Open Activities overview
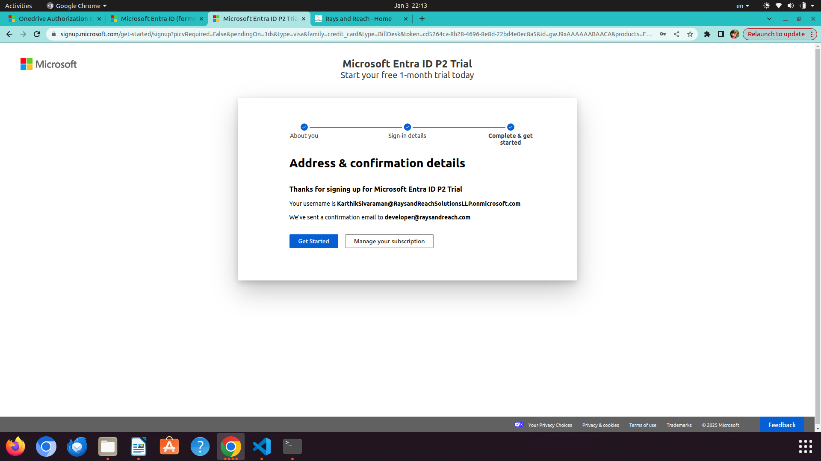 tap(18, 6)
